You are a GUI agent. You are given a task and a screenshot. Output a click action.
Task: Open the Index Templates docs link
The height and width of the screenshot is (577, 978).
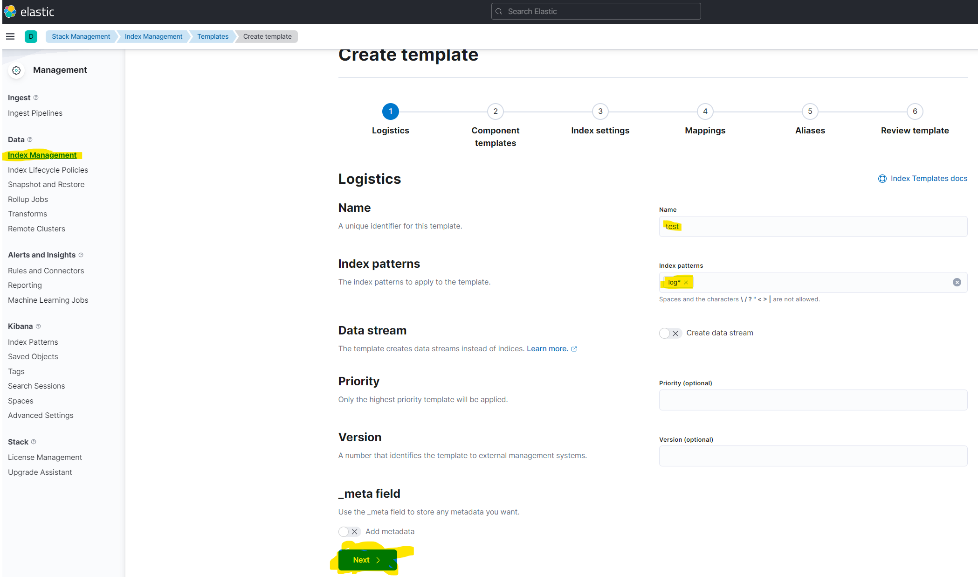coord(928,179)
